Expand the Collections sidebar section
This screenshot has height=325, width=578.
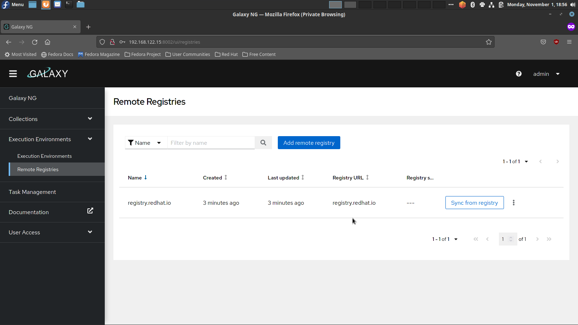tap(52, 119)
